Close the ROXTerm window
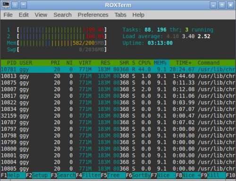The width and height of the screenshot is (236, 181). coord(230,5)
